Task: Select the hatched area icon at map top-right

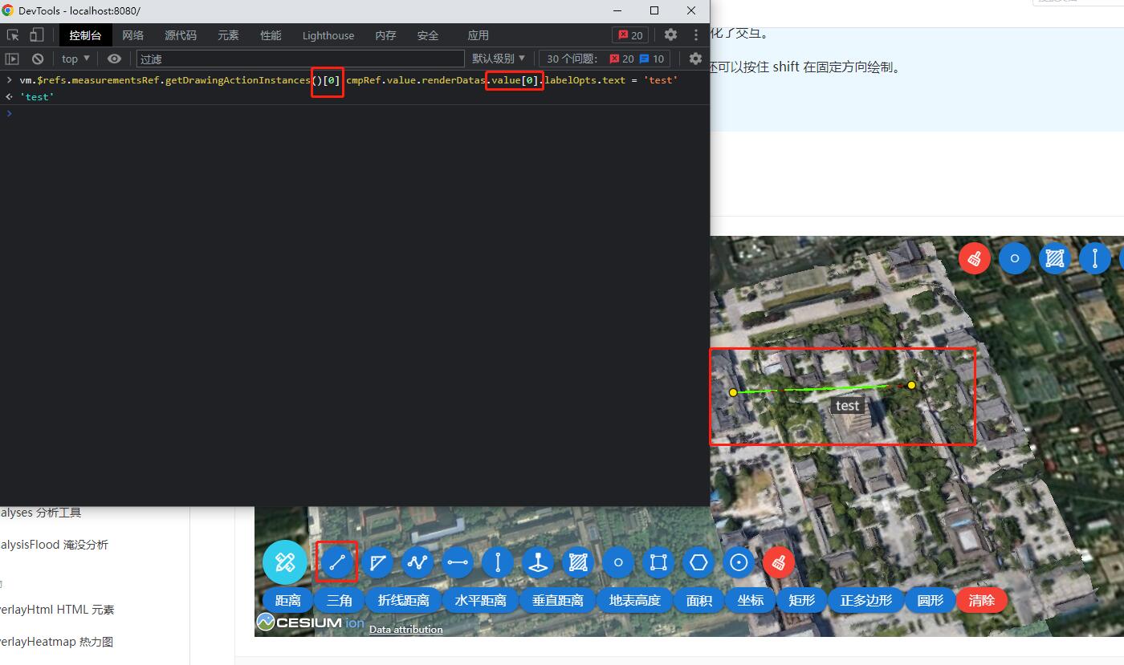Action: tap(1055, 258)
